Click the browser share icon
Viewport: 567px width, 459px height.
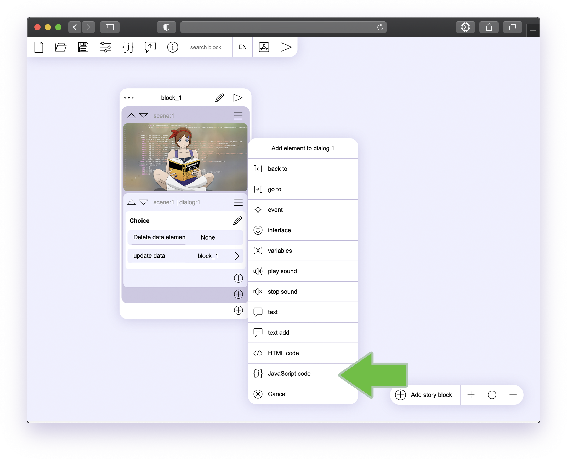click(489, 27)
